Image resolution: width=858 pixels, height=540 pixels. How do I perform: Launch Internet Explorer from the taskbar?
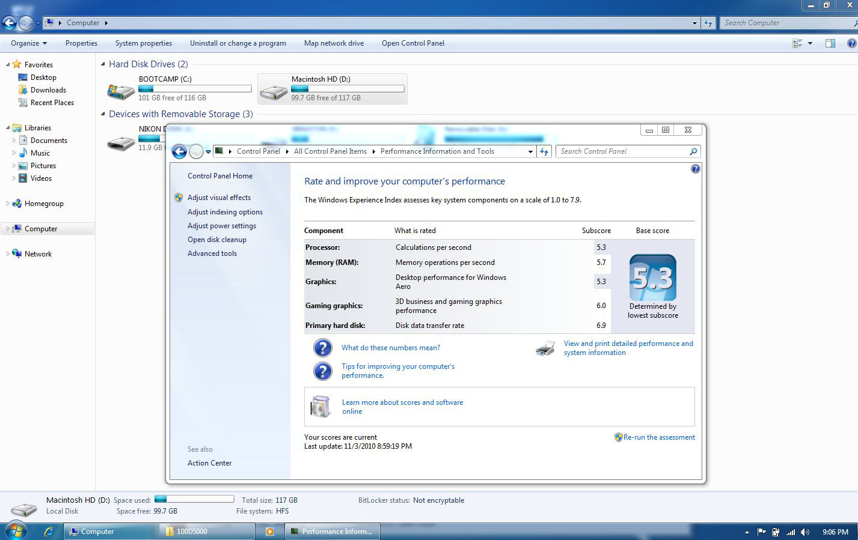(x=49, y=531)
